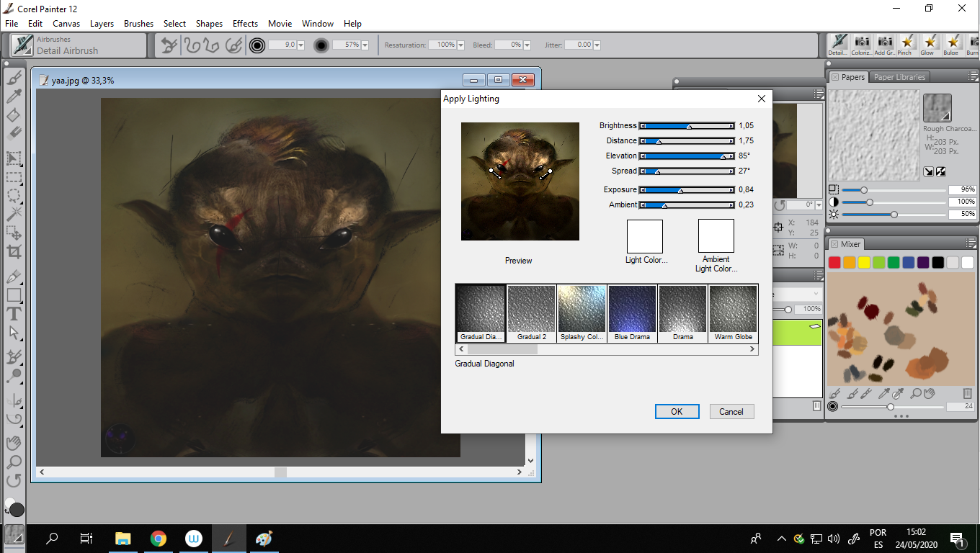Choose the Add Grain custom palette item
980x553 pixels.
tap(883, 44)
